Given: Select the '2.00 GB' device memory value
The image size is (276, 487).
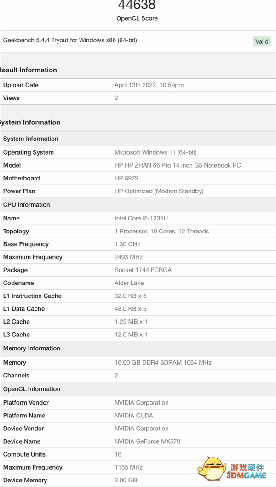Looking at the screenshot, I should pos(126,481).
